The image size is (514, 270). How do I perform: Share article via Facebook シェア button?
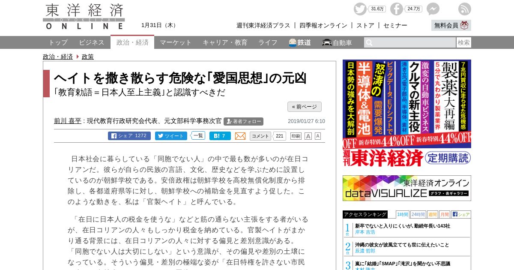coord(129,136)
